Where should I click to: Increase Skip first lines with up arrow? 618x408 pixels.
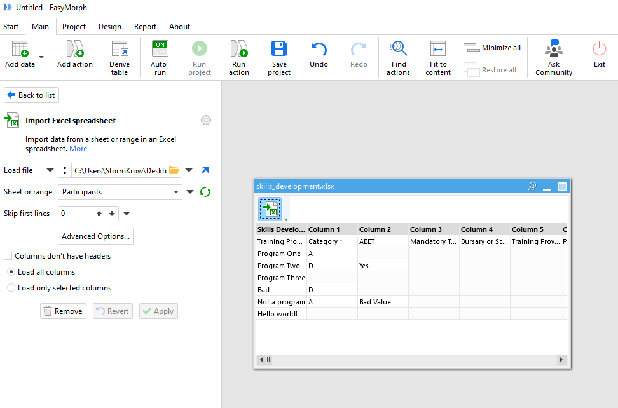click(x=99, y=214)
